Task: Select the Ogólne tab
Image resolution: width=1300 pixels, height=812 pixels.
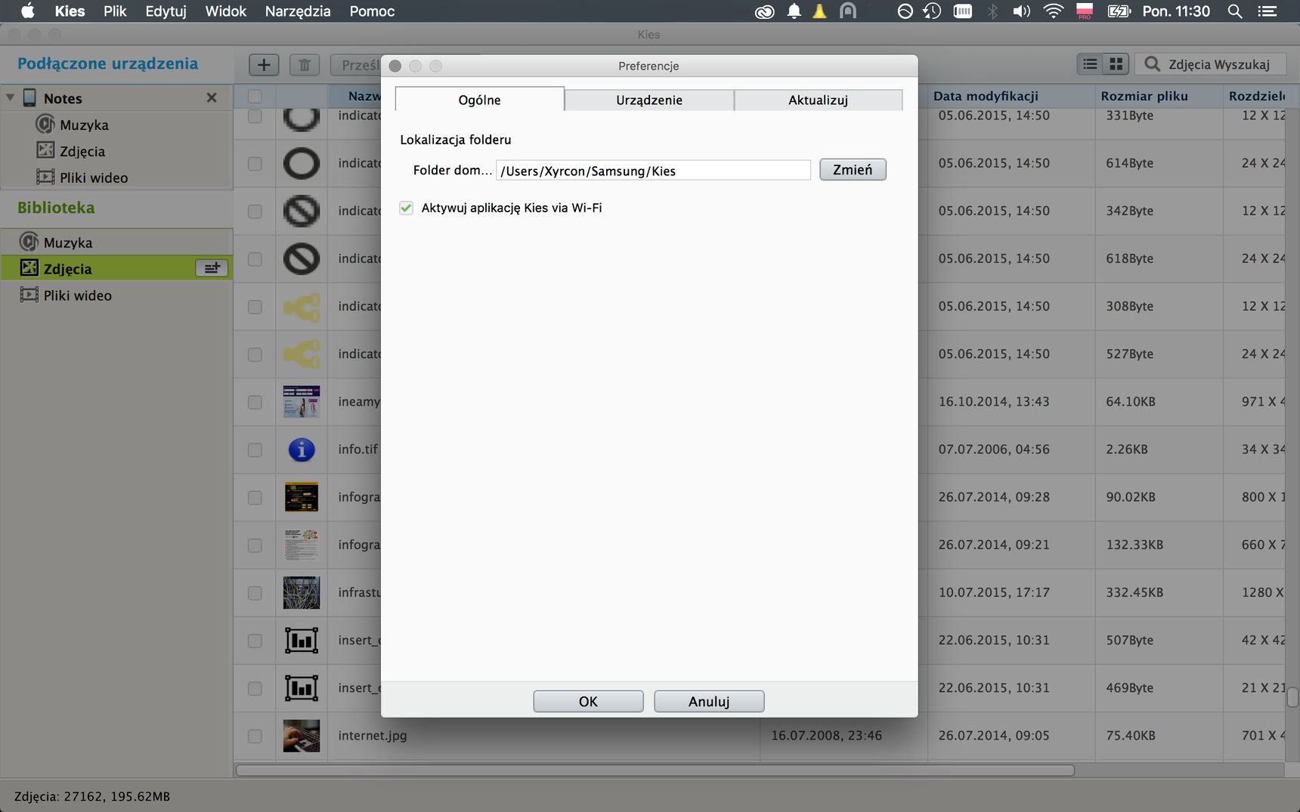Action: tap(480, 100)
